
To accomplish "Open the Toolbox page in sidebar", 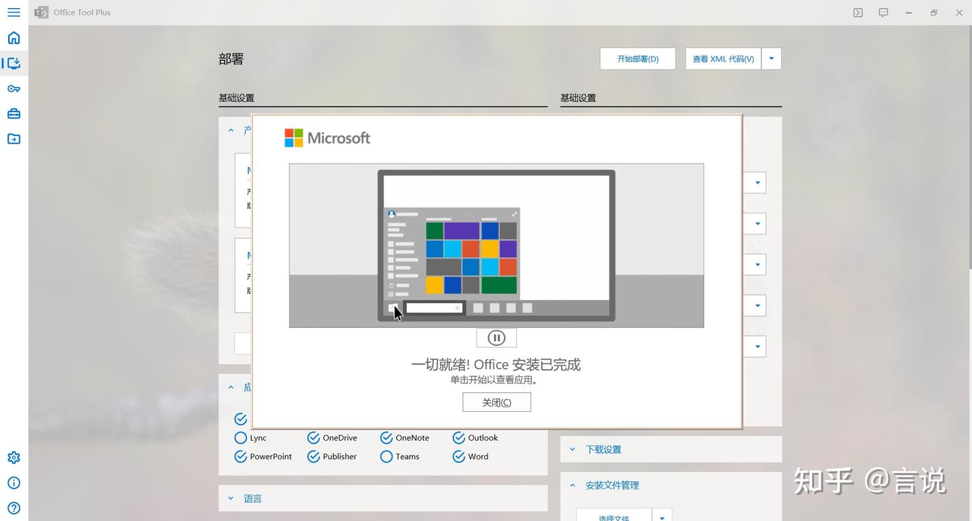I will tap(13, 113).
